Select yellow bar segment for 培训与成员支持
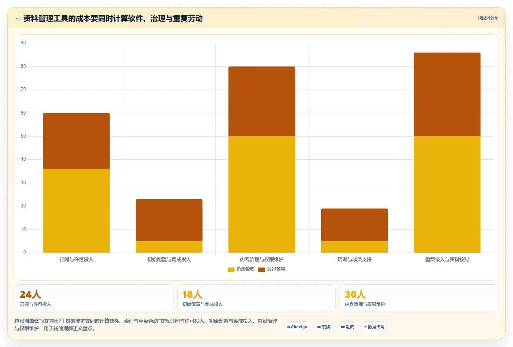This screenshot has width=513, height=347. (354, 247)
